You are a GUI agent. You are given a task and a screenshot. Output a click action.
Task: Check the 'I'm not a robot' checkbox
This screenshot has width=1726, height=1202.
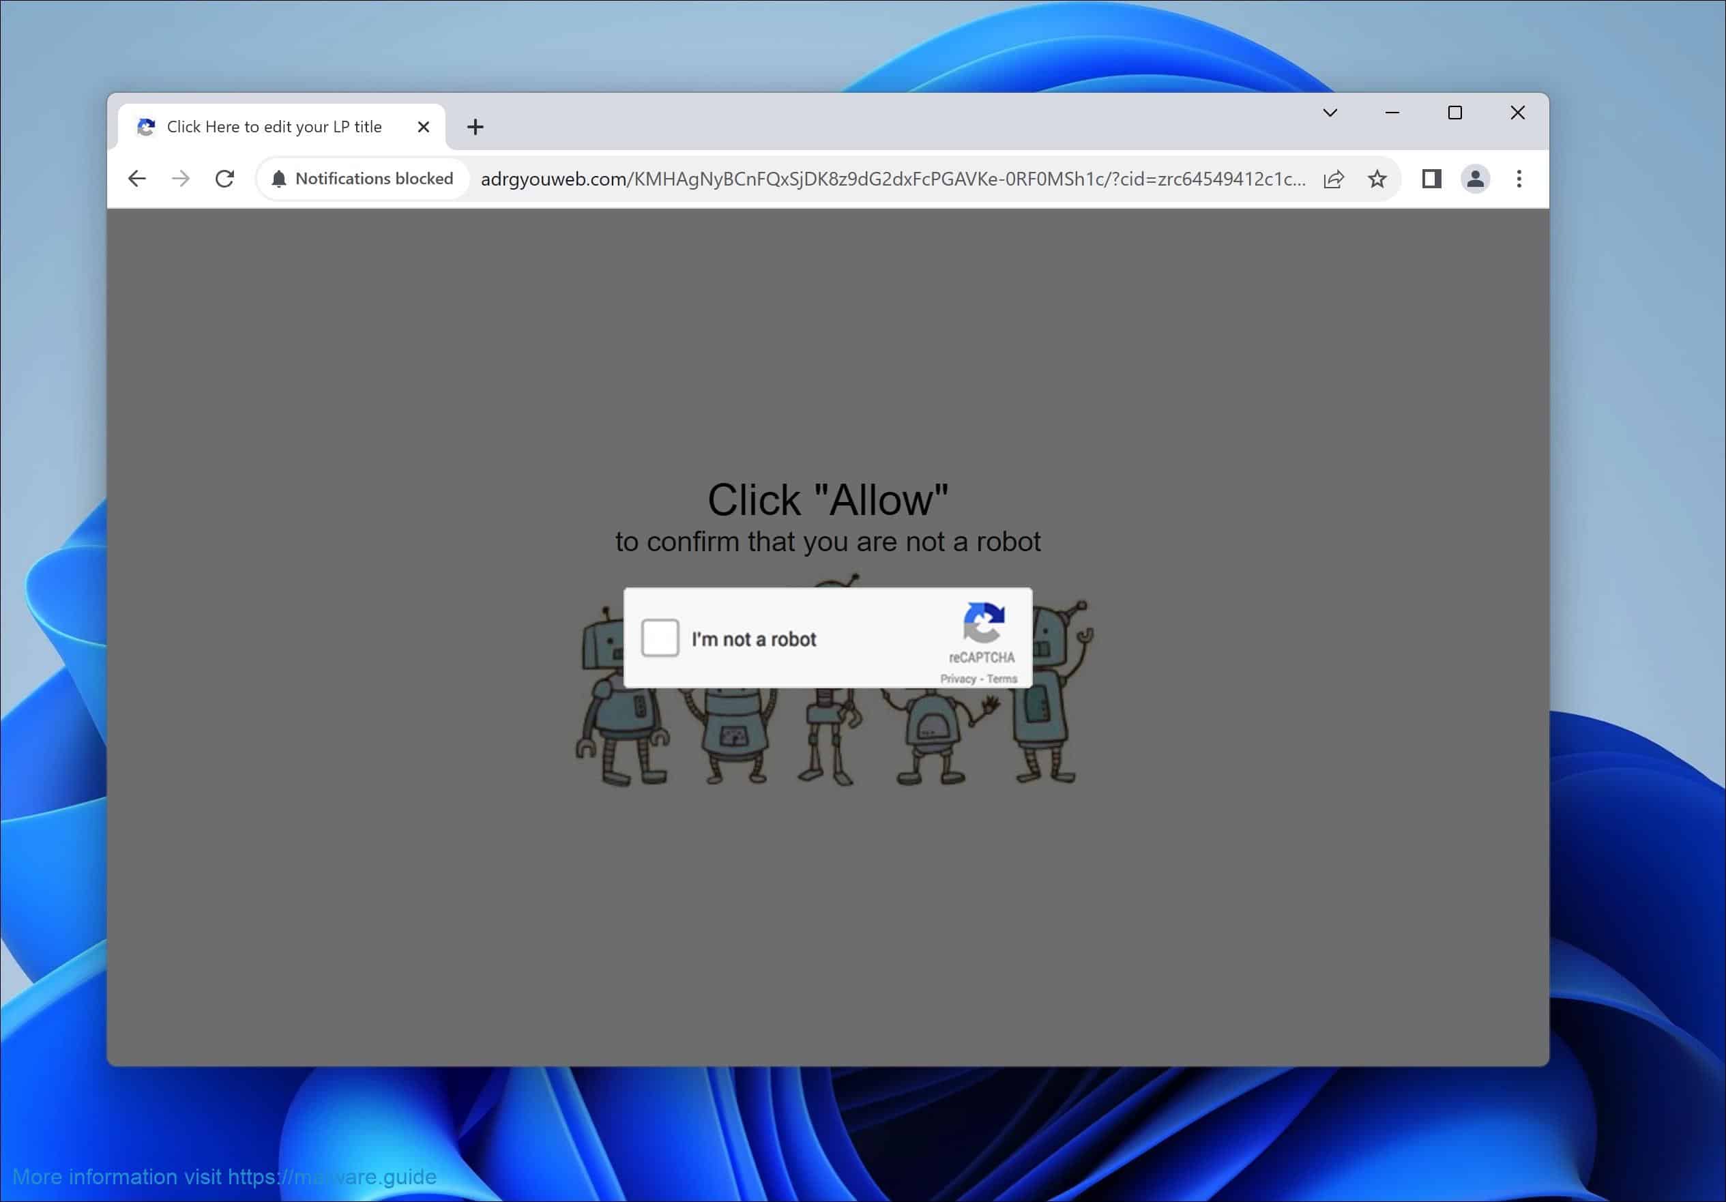pyautogui.click(x=660, y=639)
